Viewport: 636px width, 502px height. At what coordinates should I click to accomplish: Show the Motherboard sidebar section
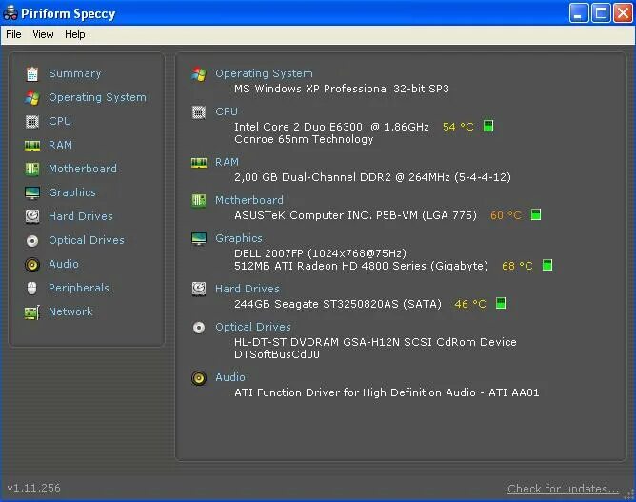click(83, 169)
